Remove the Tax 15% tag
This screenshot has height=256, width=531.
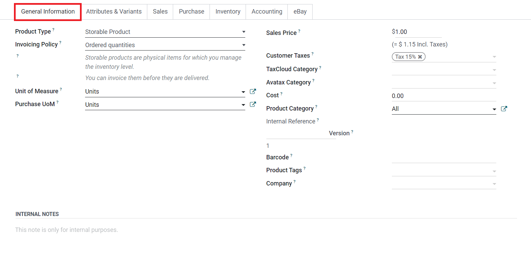point(420,57)
